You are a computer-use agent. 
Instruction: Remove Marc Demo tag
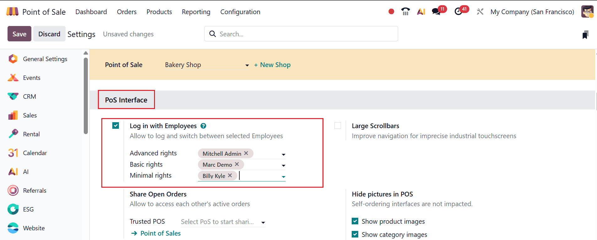pyautogui.click(x=237, y=164)
